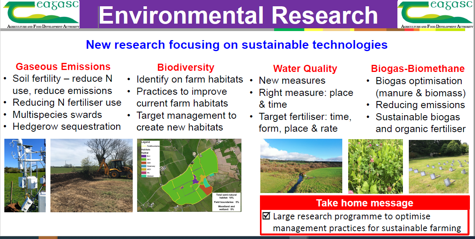Image resolution: width=475 pixels, height=239 pixels.
Task: Click the 'Target fertiliser: time,' bullet line
Action: tap(305, 117)
